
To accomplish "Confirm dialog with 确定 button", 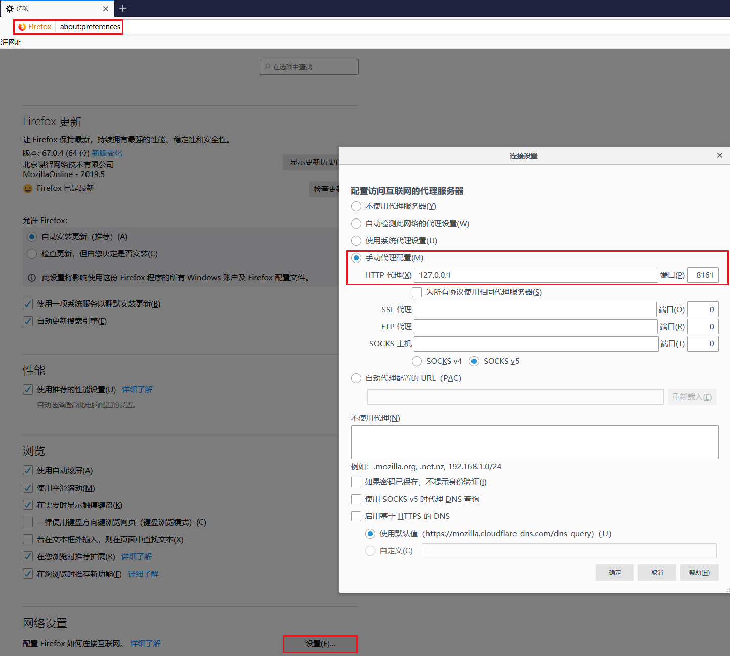I will [615, 573].
